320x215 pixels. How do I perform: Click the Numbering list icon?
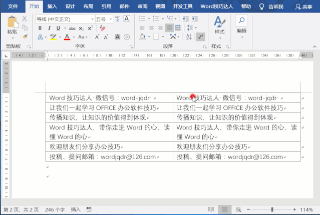156,18
